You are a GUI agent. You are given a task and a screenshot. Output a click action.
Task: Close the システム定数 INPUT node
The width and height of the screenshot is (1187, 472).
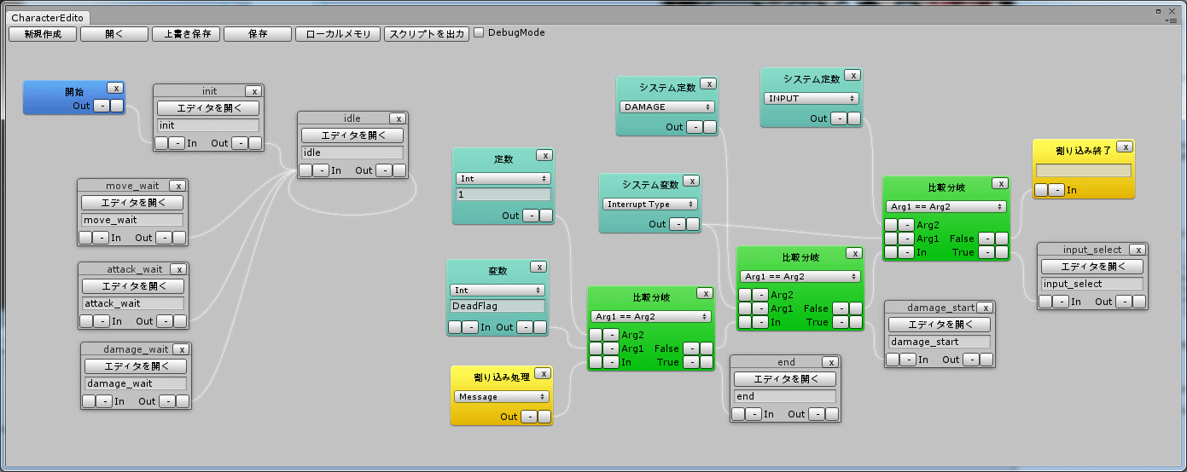pos(852,75)
